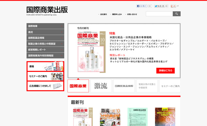The height and width of the screenshot is (126, 207).
Task: Open the 会社案内 link
Action: [103, 14]
